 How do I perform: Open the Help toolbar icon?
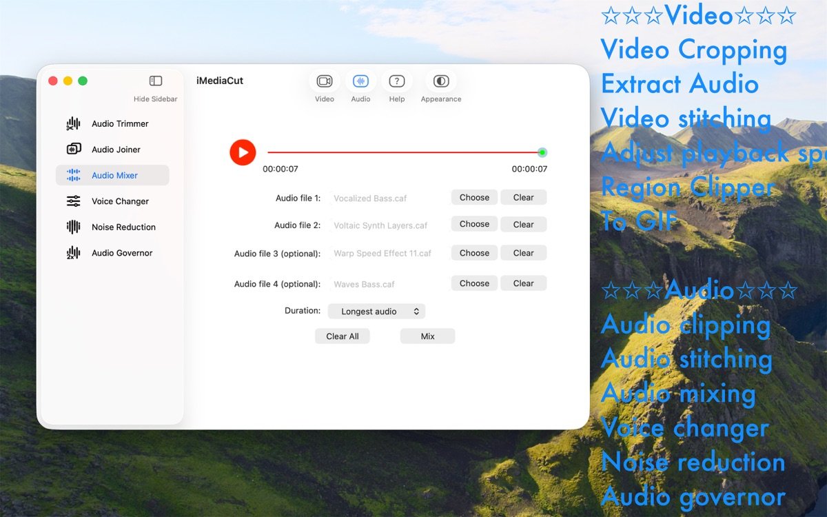(x=396, y=81)
